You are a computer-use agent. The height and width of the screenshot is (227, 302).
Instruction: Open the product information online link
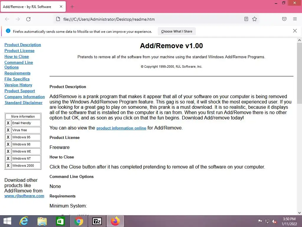pos(121,128)
